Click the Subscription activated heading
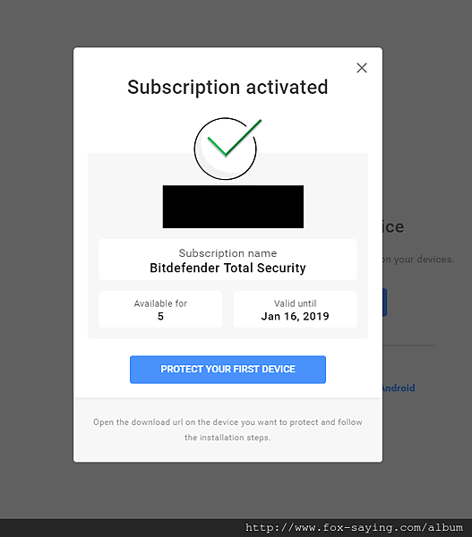This screenshot has height=537, width=472. pos(227,87)
